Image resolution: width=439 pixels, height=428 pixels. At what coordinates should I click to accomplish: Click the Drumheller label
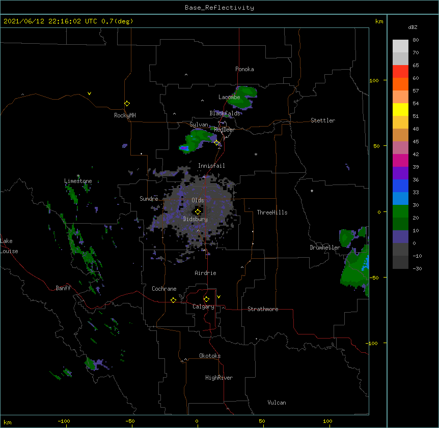coord(325,248)
